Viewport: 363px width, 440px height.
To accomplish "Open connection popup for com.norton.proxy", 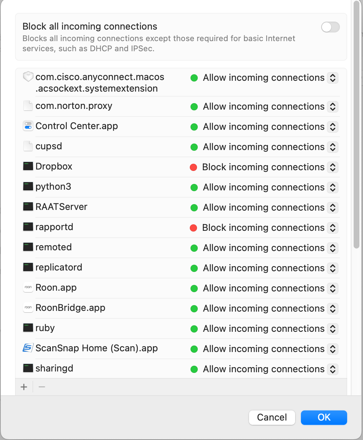I will pyautogui.click(x=333, y=106).
